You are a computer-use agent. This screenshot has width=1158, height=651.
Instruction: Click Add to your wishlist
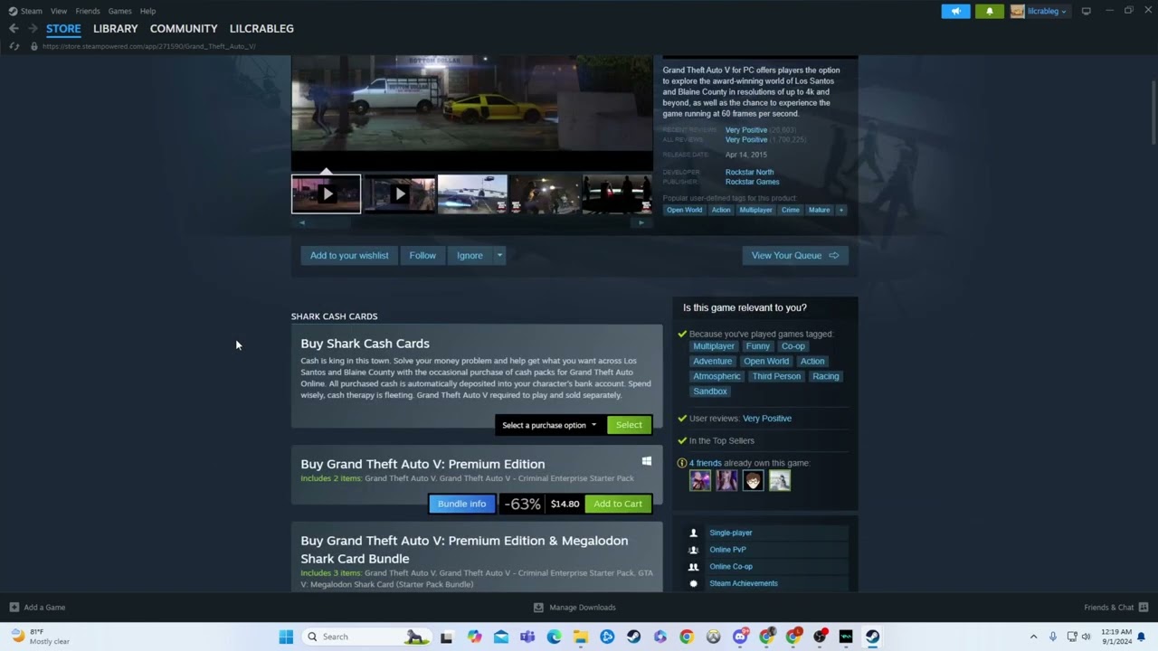tap(349, 255)
